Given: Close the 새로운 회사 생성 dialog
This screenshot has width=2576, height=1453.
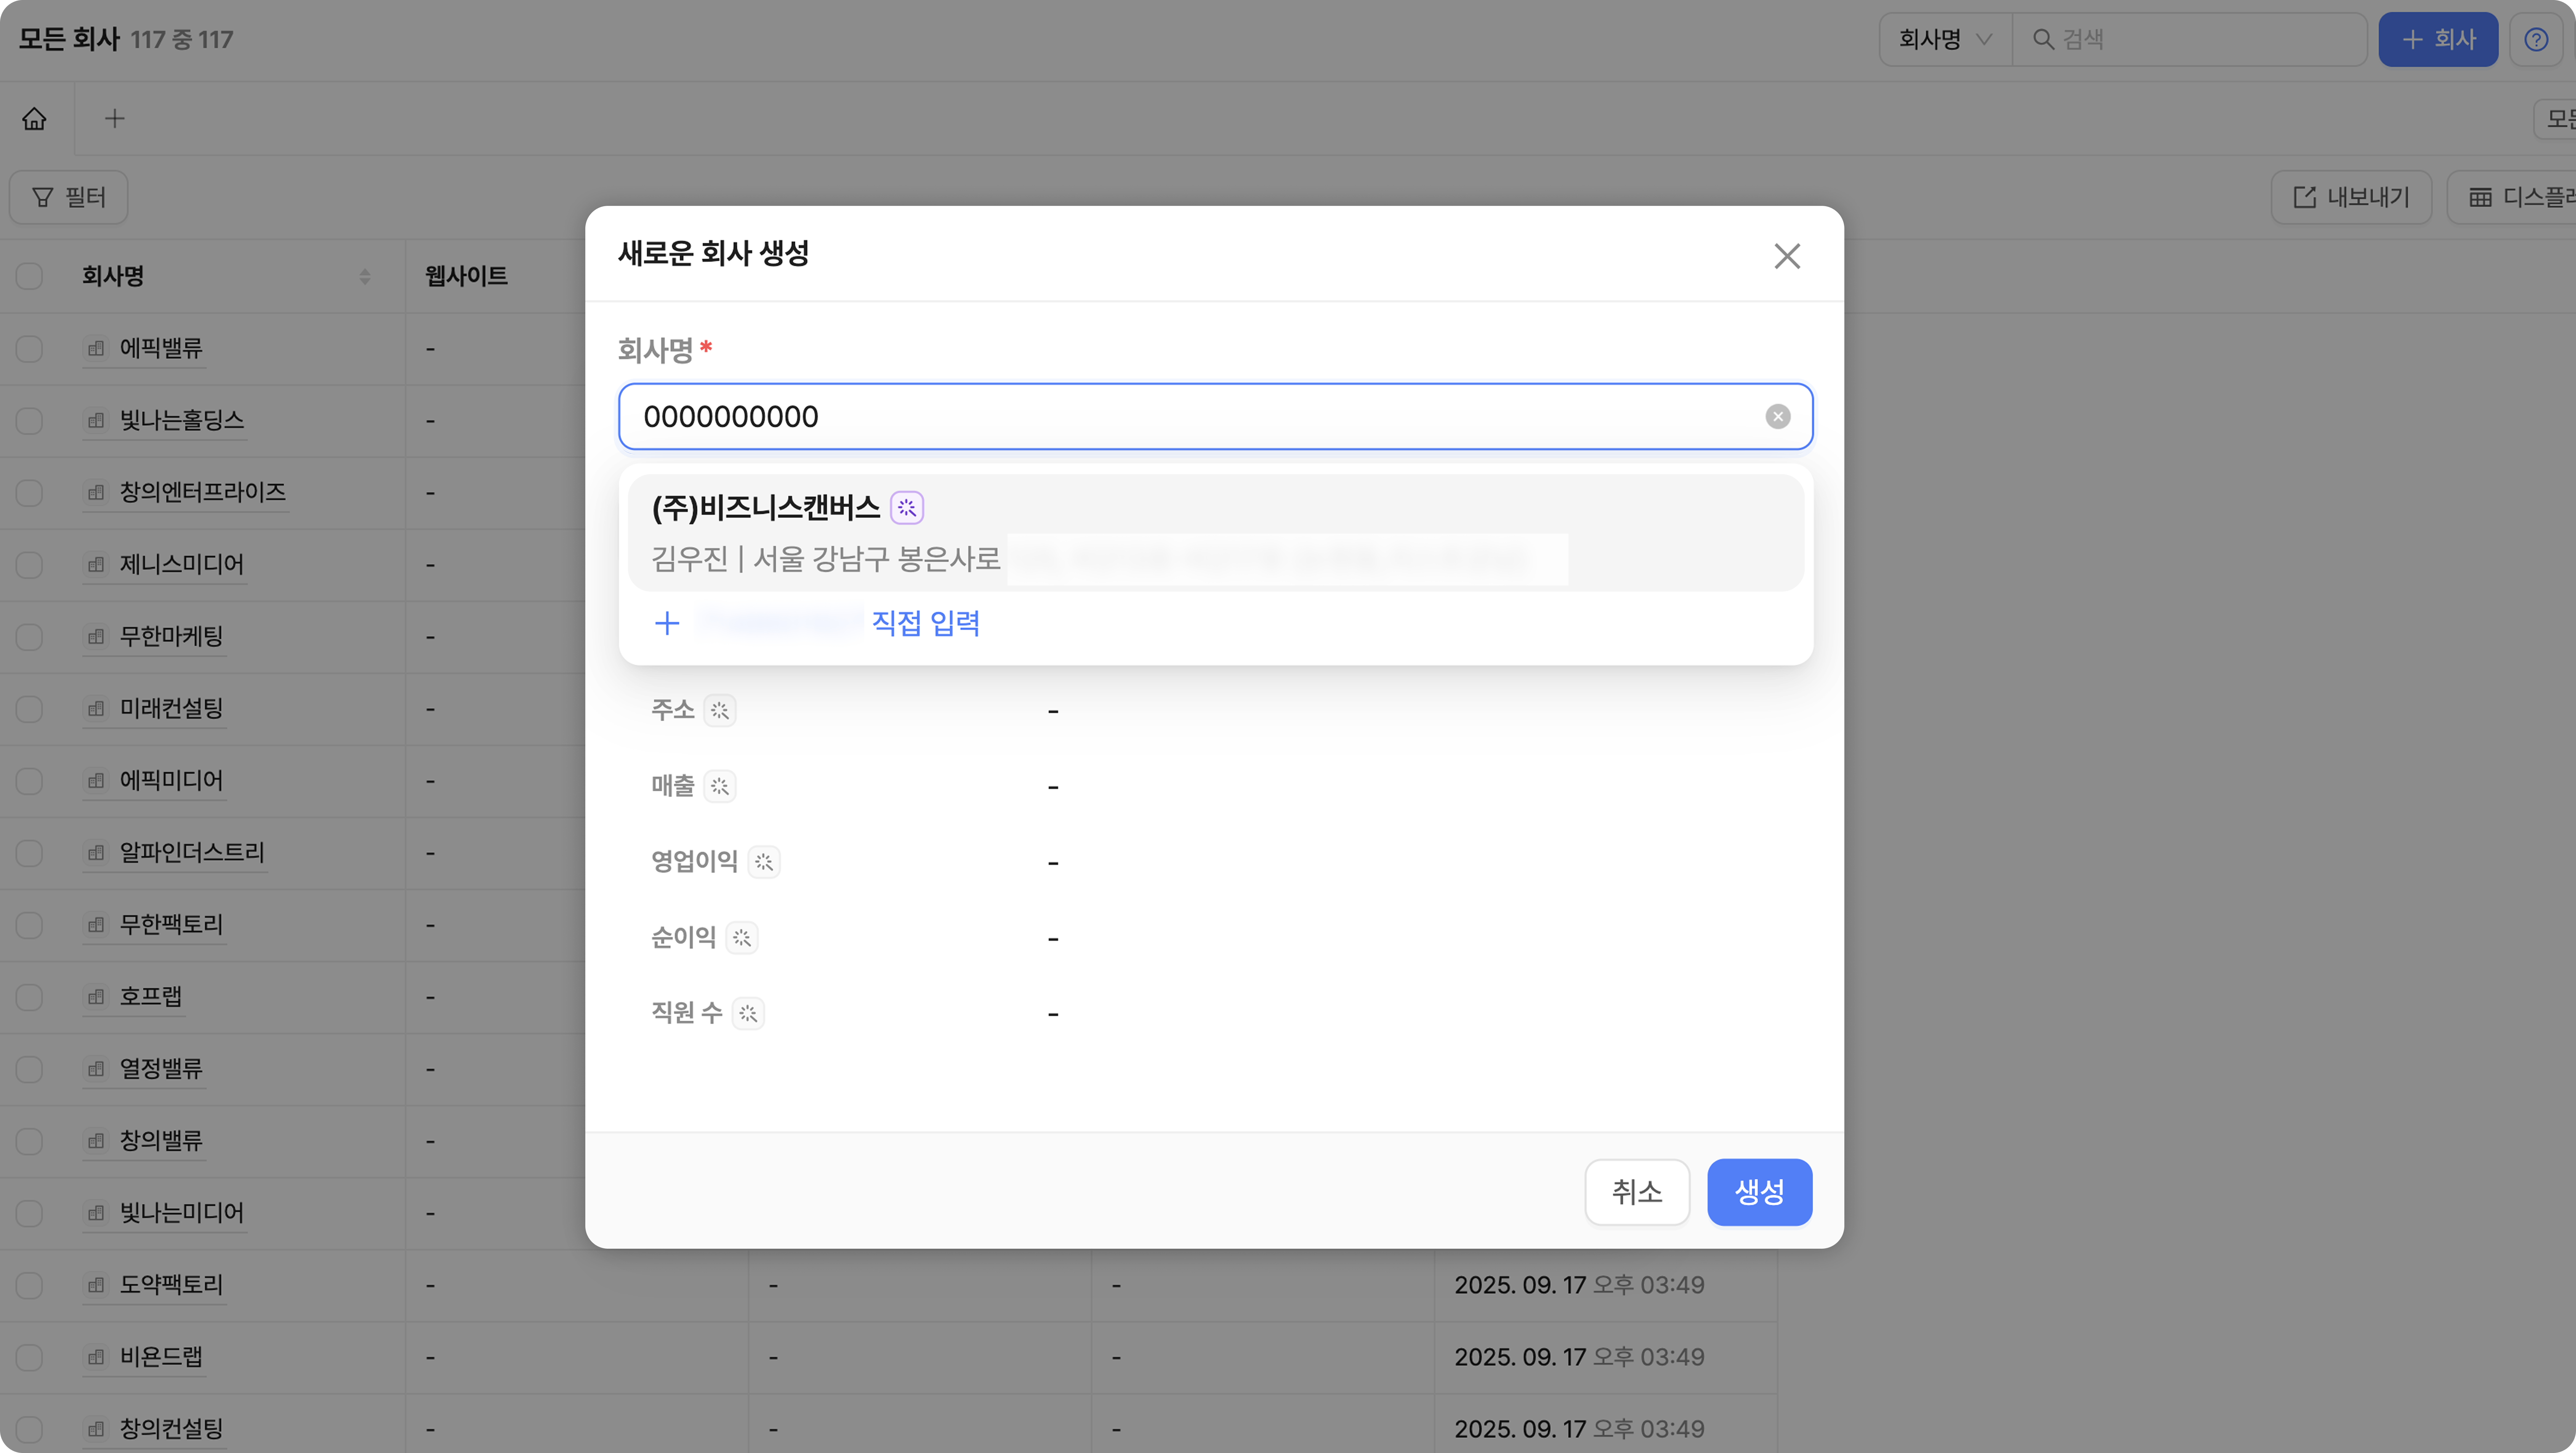Looking at the screenshot, I should 1786,256.
